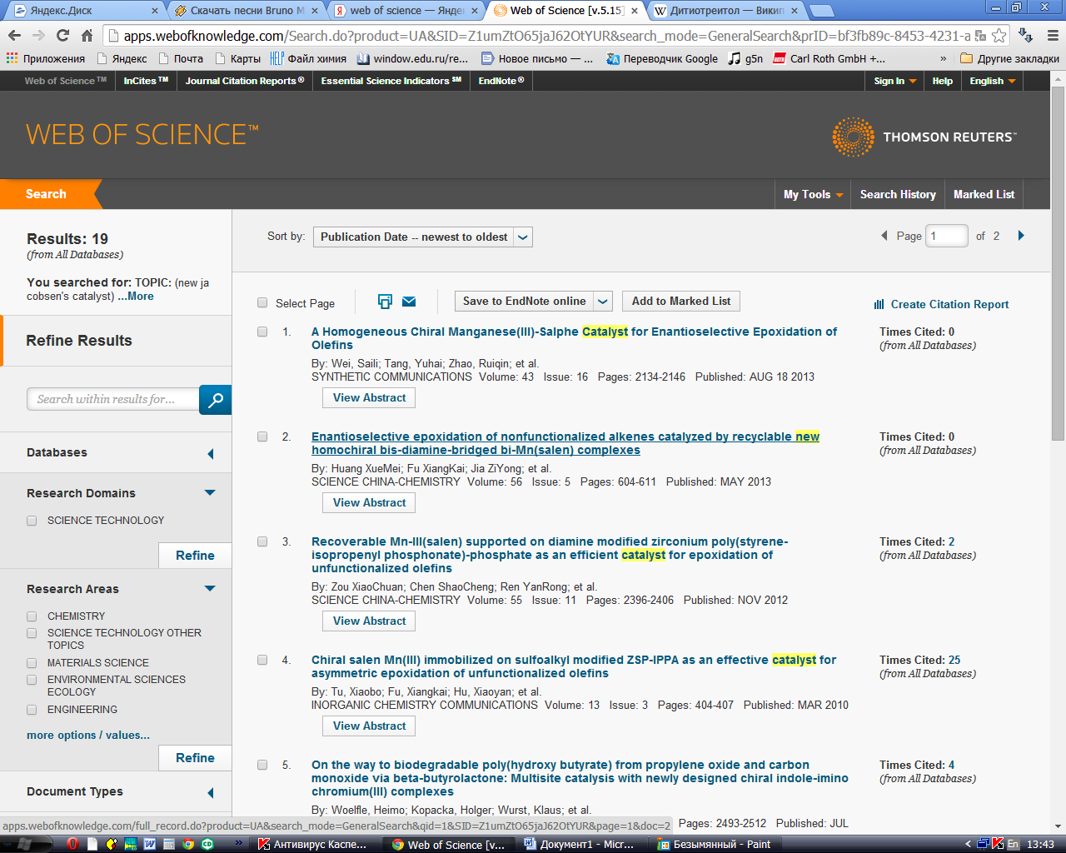Open Sign In dropdown

895,81
